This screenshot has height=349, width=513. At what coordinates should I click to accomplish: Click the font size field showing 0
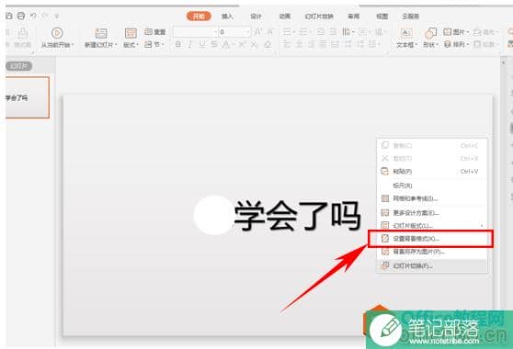pos(234,32)
